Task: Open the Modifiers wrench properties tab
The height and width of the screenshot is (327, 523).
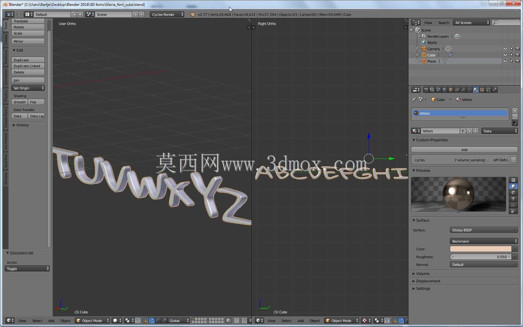Action: pos(463,90)
